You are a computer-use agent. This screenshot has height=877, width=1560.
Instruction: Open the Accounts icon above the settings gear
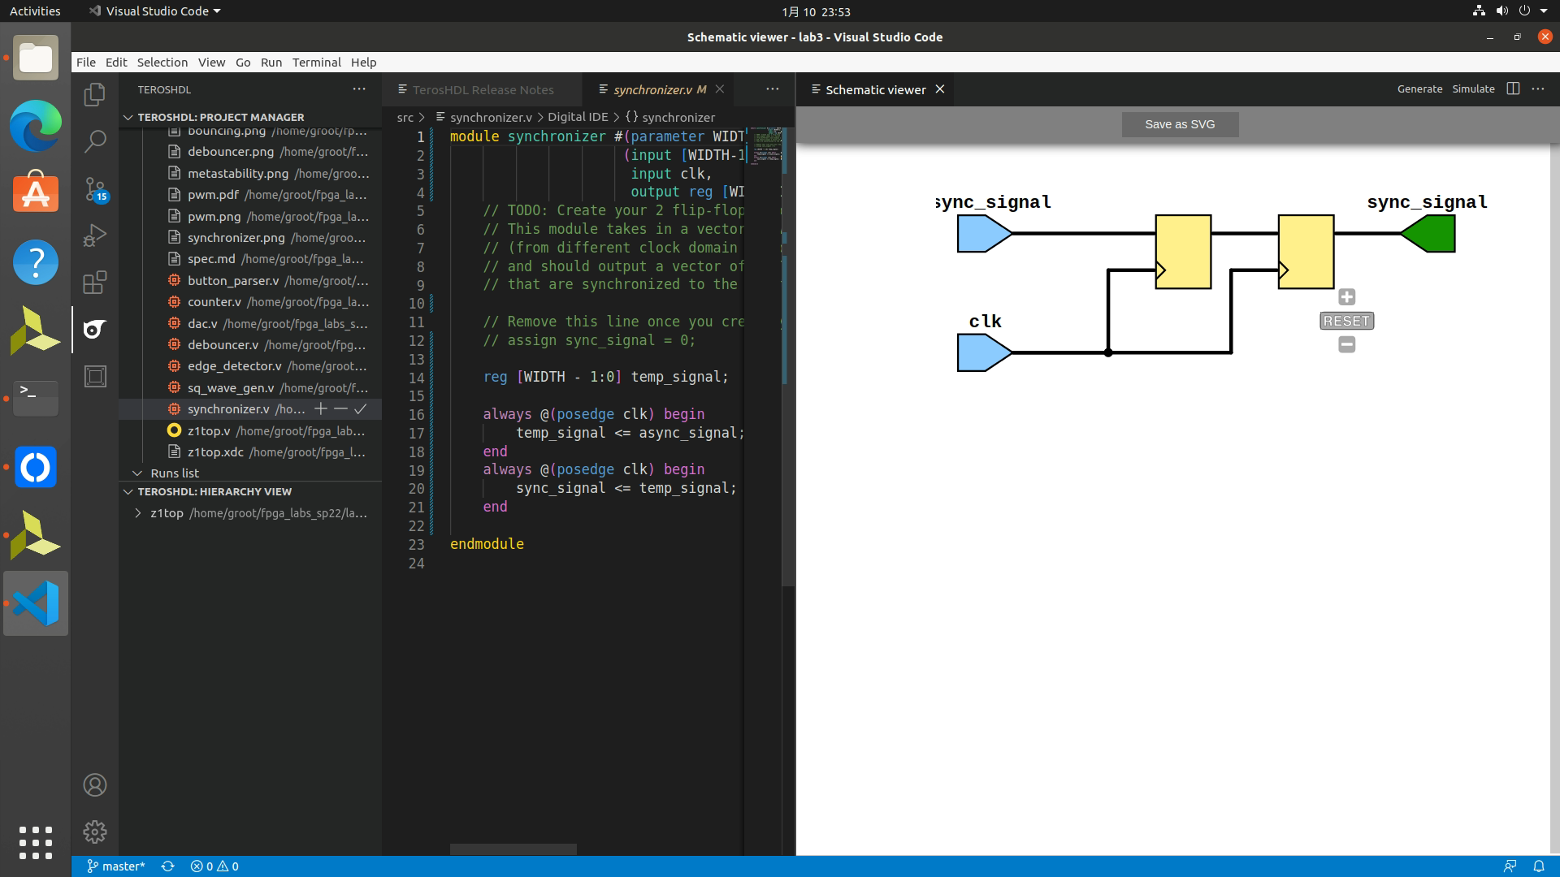94,785
